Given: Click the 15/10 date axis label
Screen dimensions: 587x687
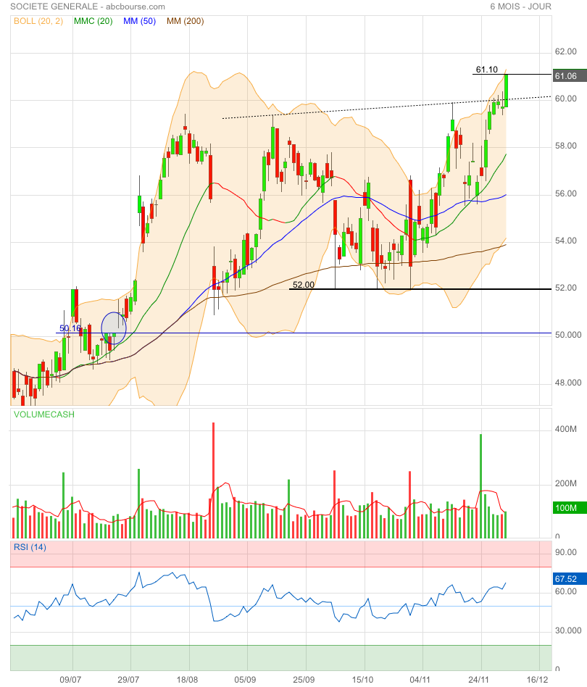Looking at the screenshot, I should pyautogui.click(x=363, y=680).
